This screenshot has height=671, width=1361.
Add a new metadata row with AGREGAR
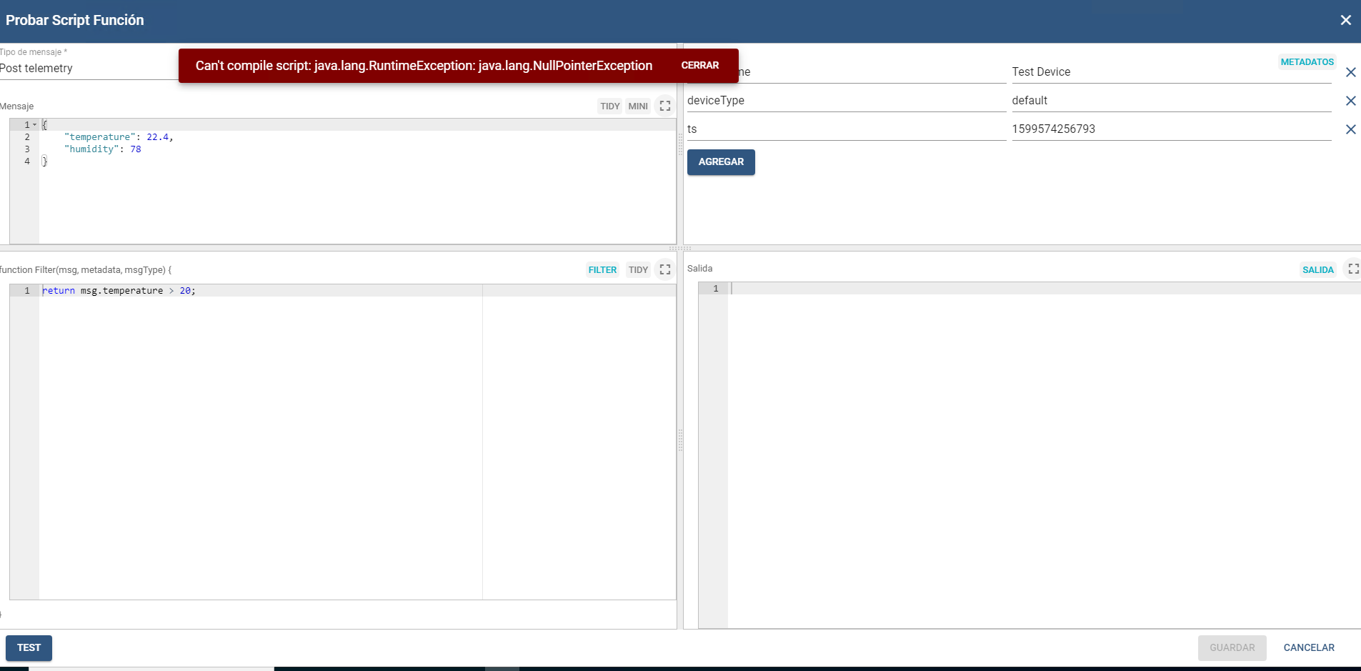tap(720, 161)
